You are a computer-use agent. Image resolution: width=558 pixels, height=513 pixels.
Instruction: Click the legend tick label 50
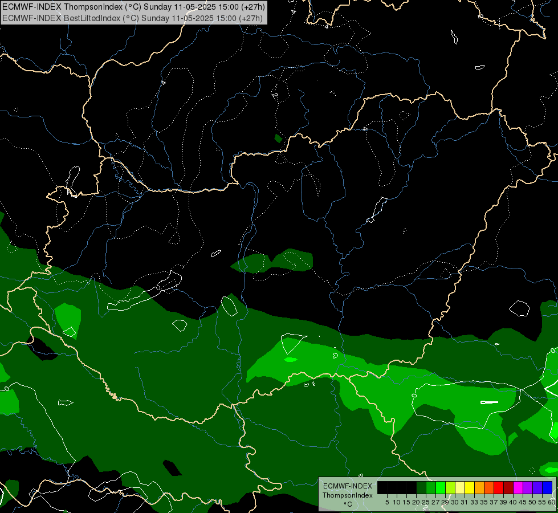[x=532, y=502]
